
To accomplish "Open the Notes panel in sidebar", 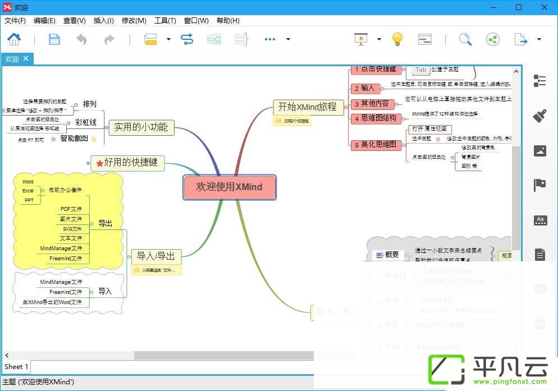I will (540, 255).
